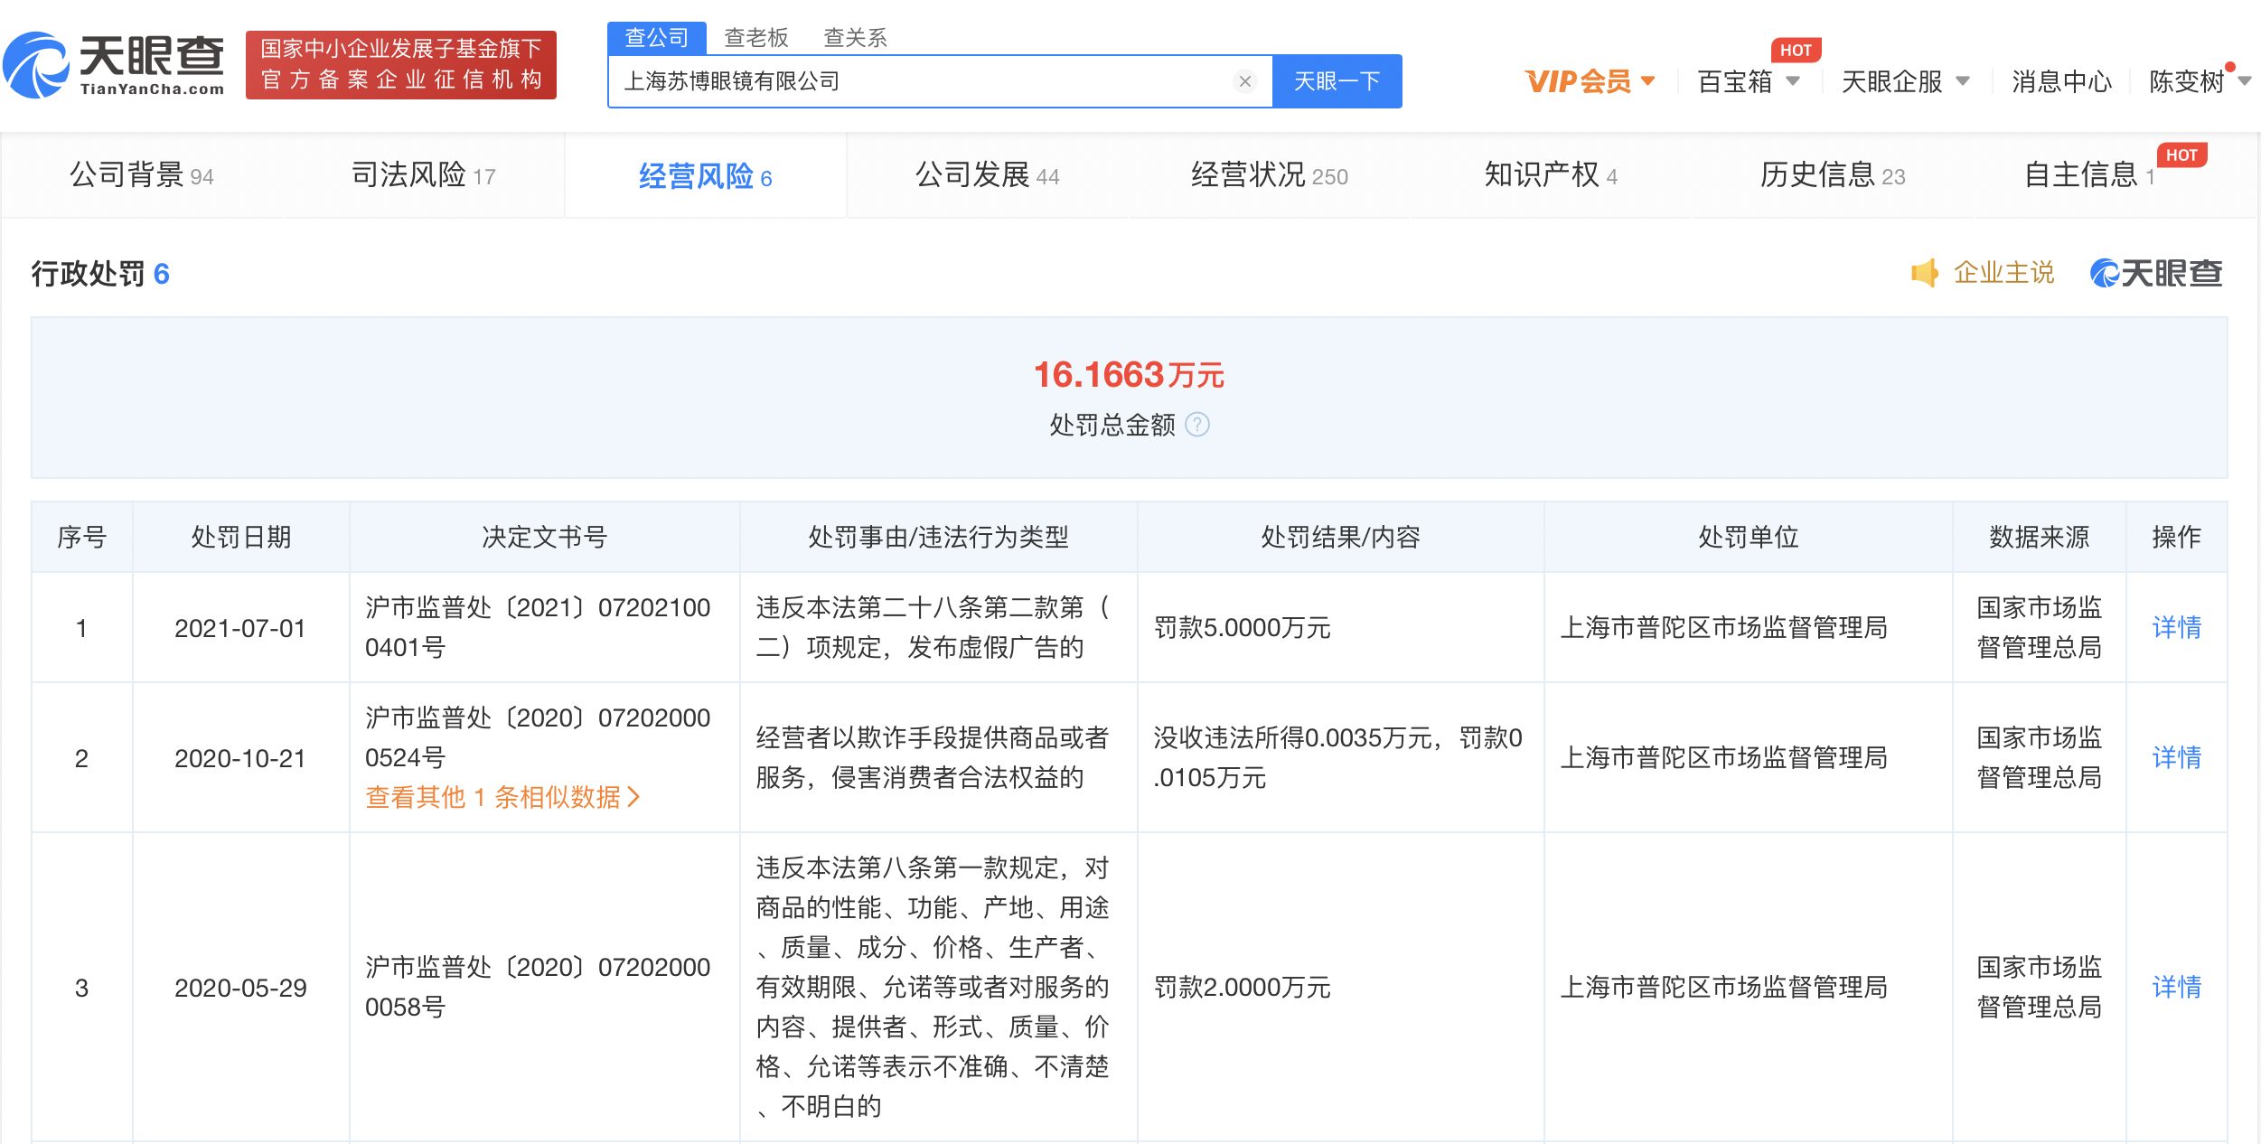Expand the VIP会员 dropdown
The image size is (2261, 1144).
click(x=1590, y=81)
